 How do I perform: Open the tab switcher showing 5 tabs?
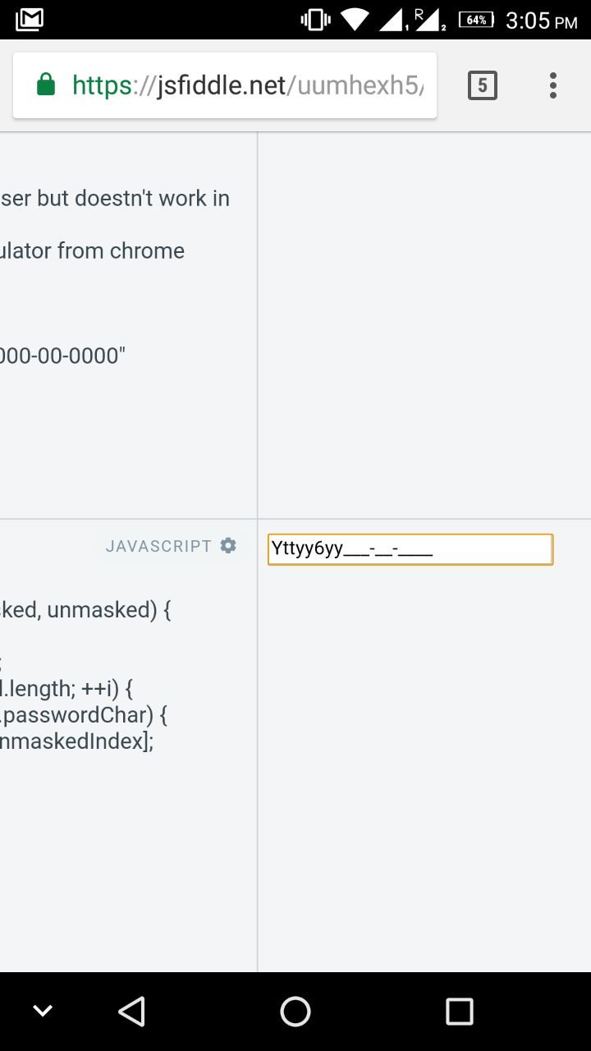pos(483,85)
